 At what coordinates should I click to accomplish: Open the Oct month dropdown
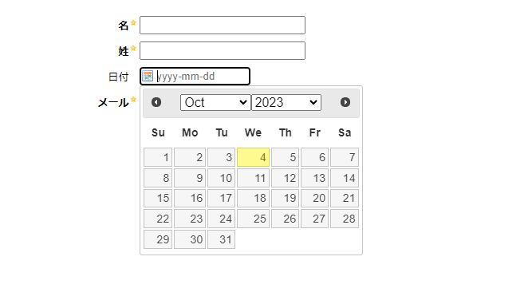[x=215, y=102]
